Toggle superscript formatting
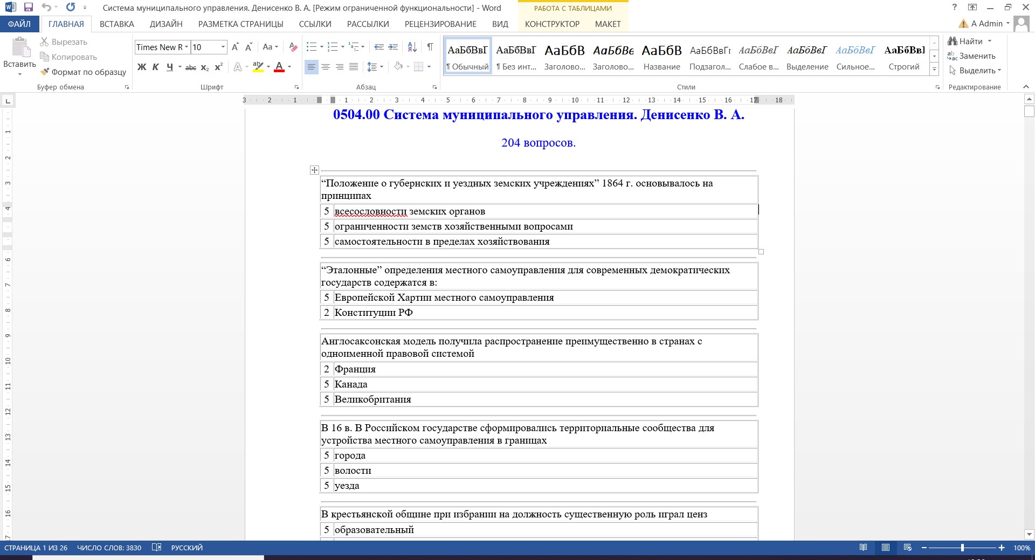1035x560 pixels. pyautogui.click(x=218, y=67)
